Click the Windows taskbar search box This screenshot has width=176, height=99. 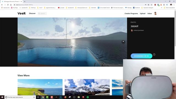(20, 97)
